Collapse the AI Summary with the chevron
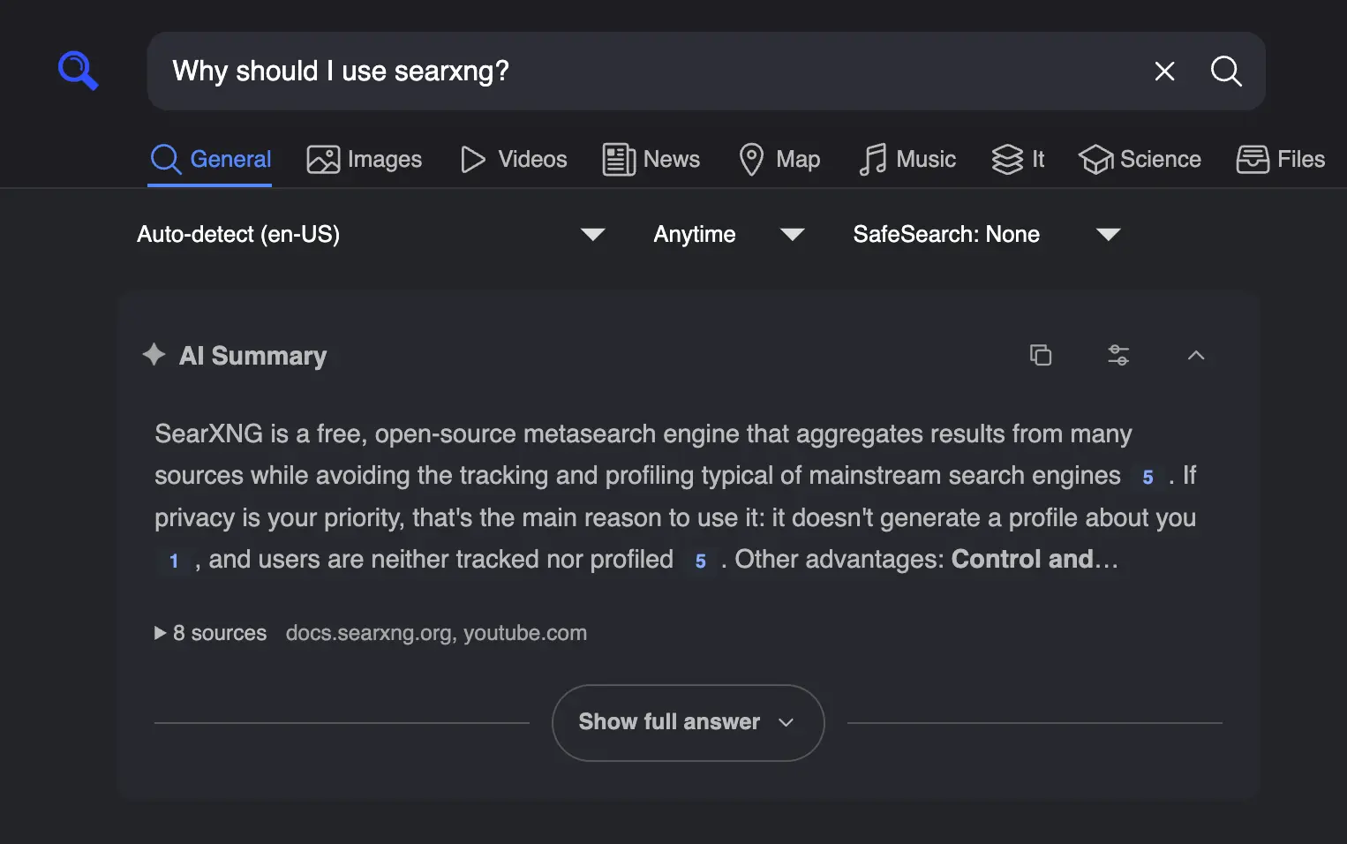Viewport: 1347px width, 844px height. 1196,355
